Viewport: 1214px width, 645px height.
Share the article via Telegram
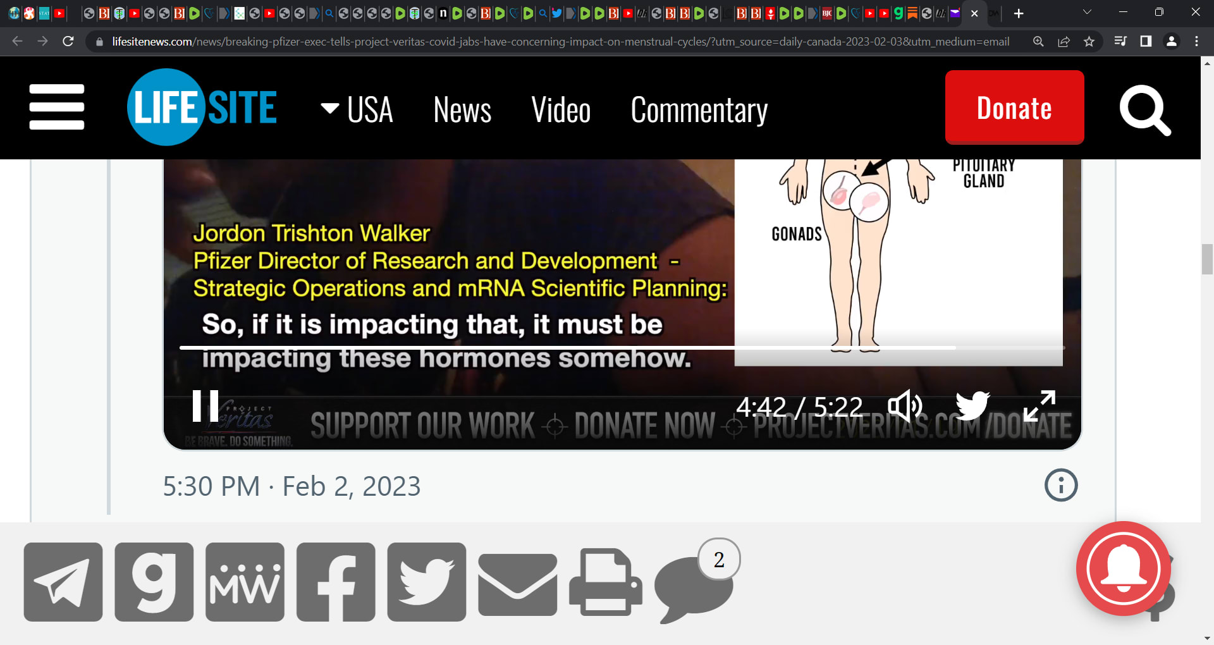pos(63,582)
